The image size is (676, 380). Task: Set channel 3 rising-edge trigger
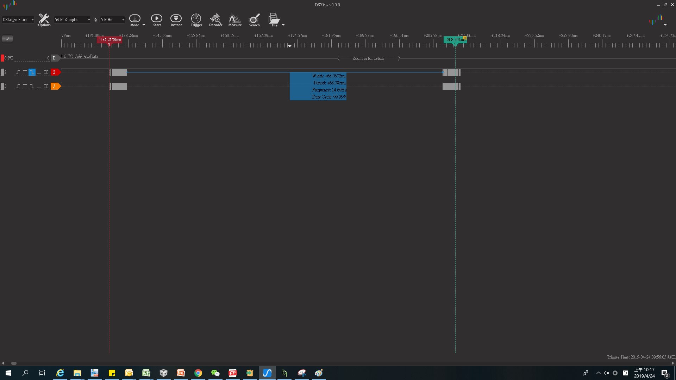[x=18, y=86]
